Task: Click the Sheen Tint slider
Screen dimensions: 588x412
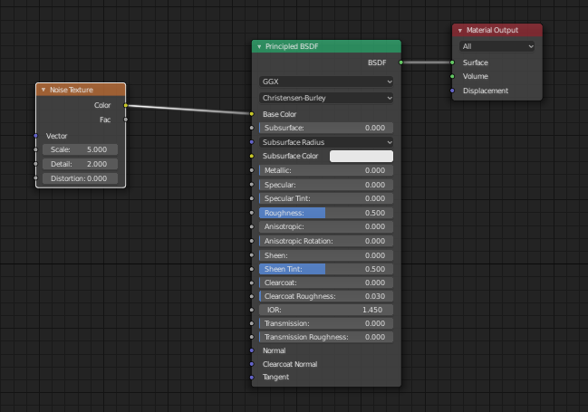Action: coord(326,269)
